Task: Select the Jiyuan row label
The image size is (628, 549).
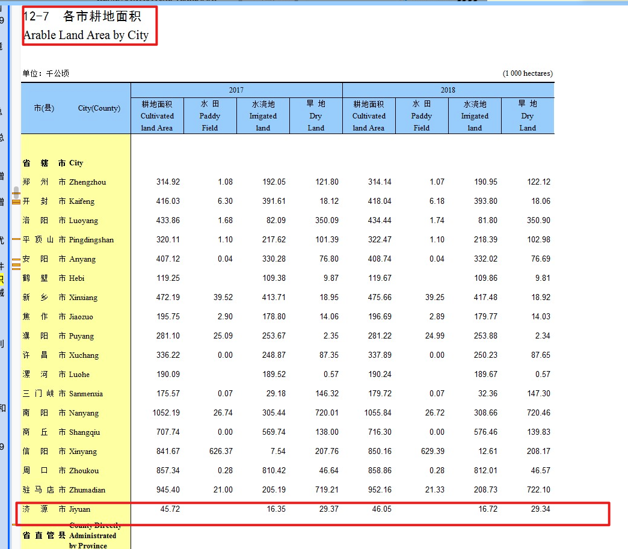Action: (79, 509)
